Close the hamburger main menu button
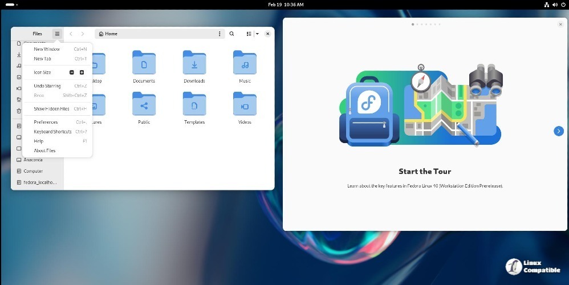The image size is (569, 285). [x=57, y=34]
